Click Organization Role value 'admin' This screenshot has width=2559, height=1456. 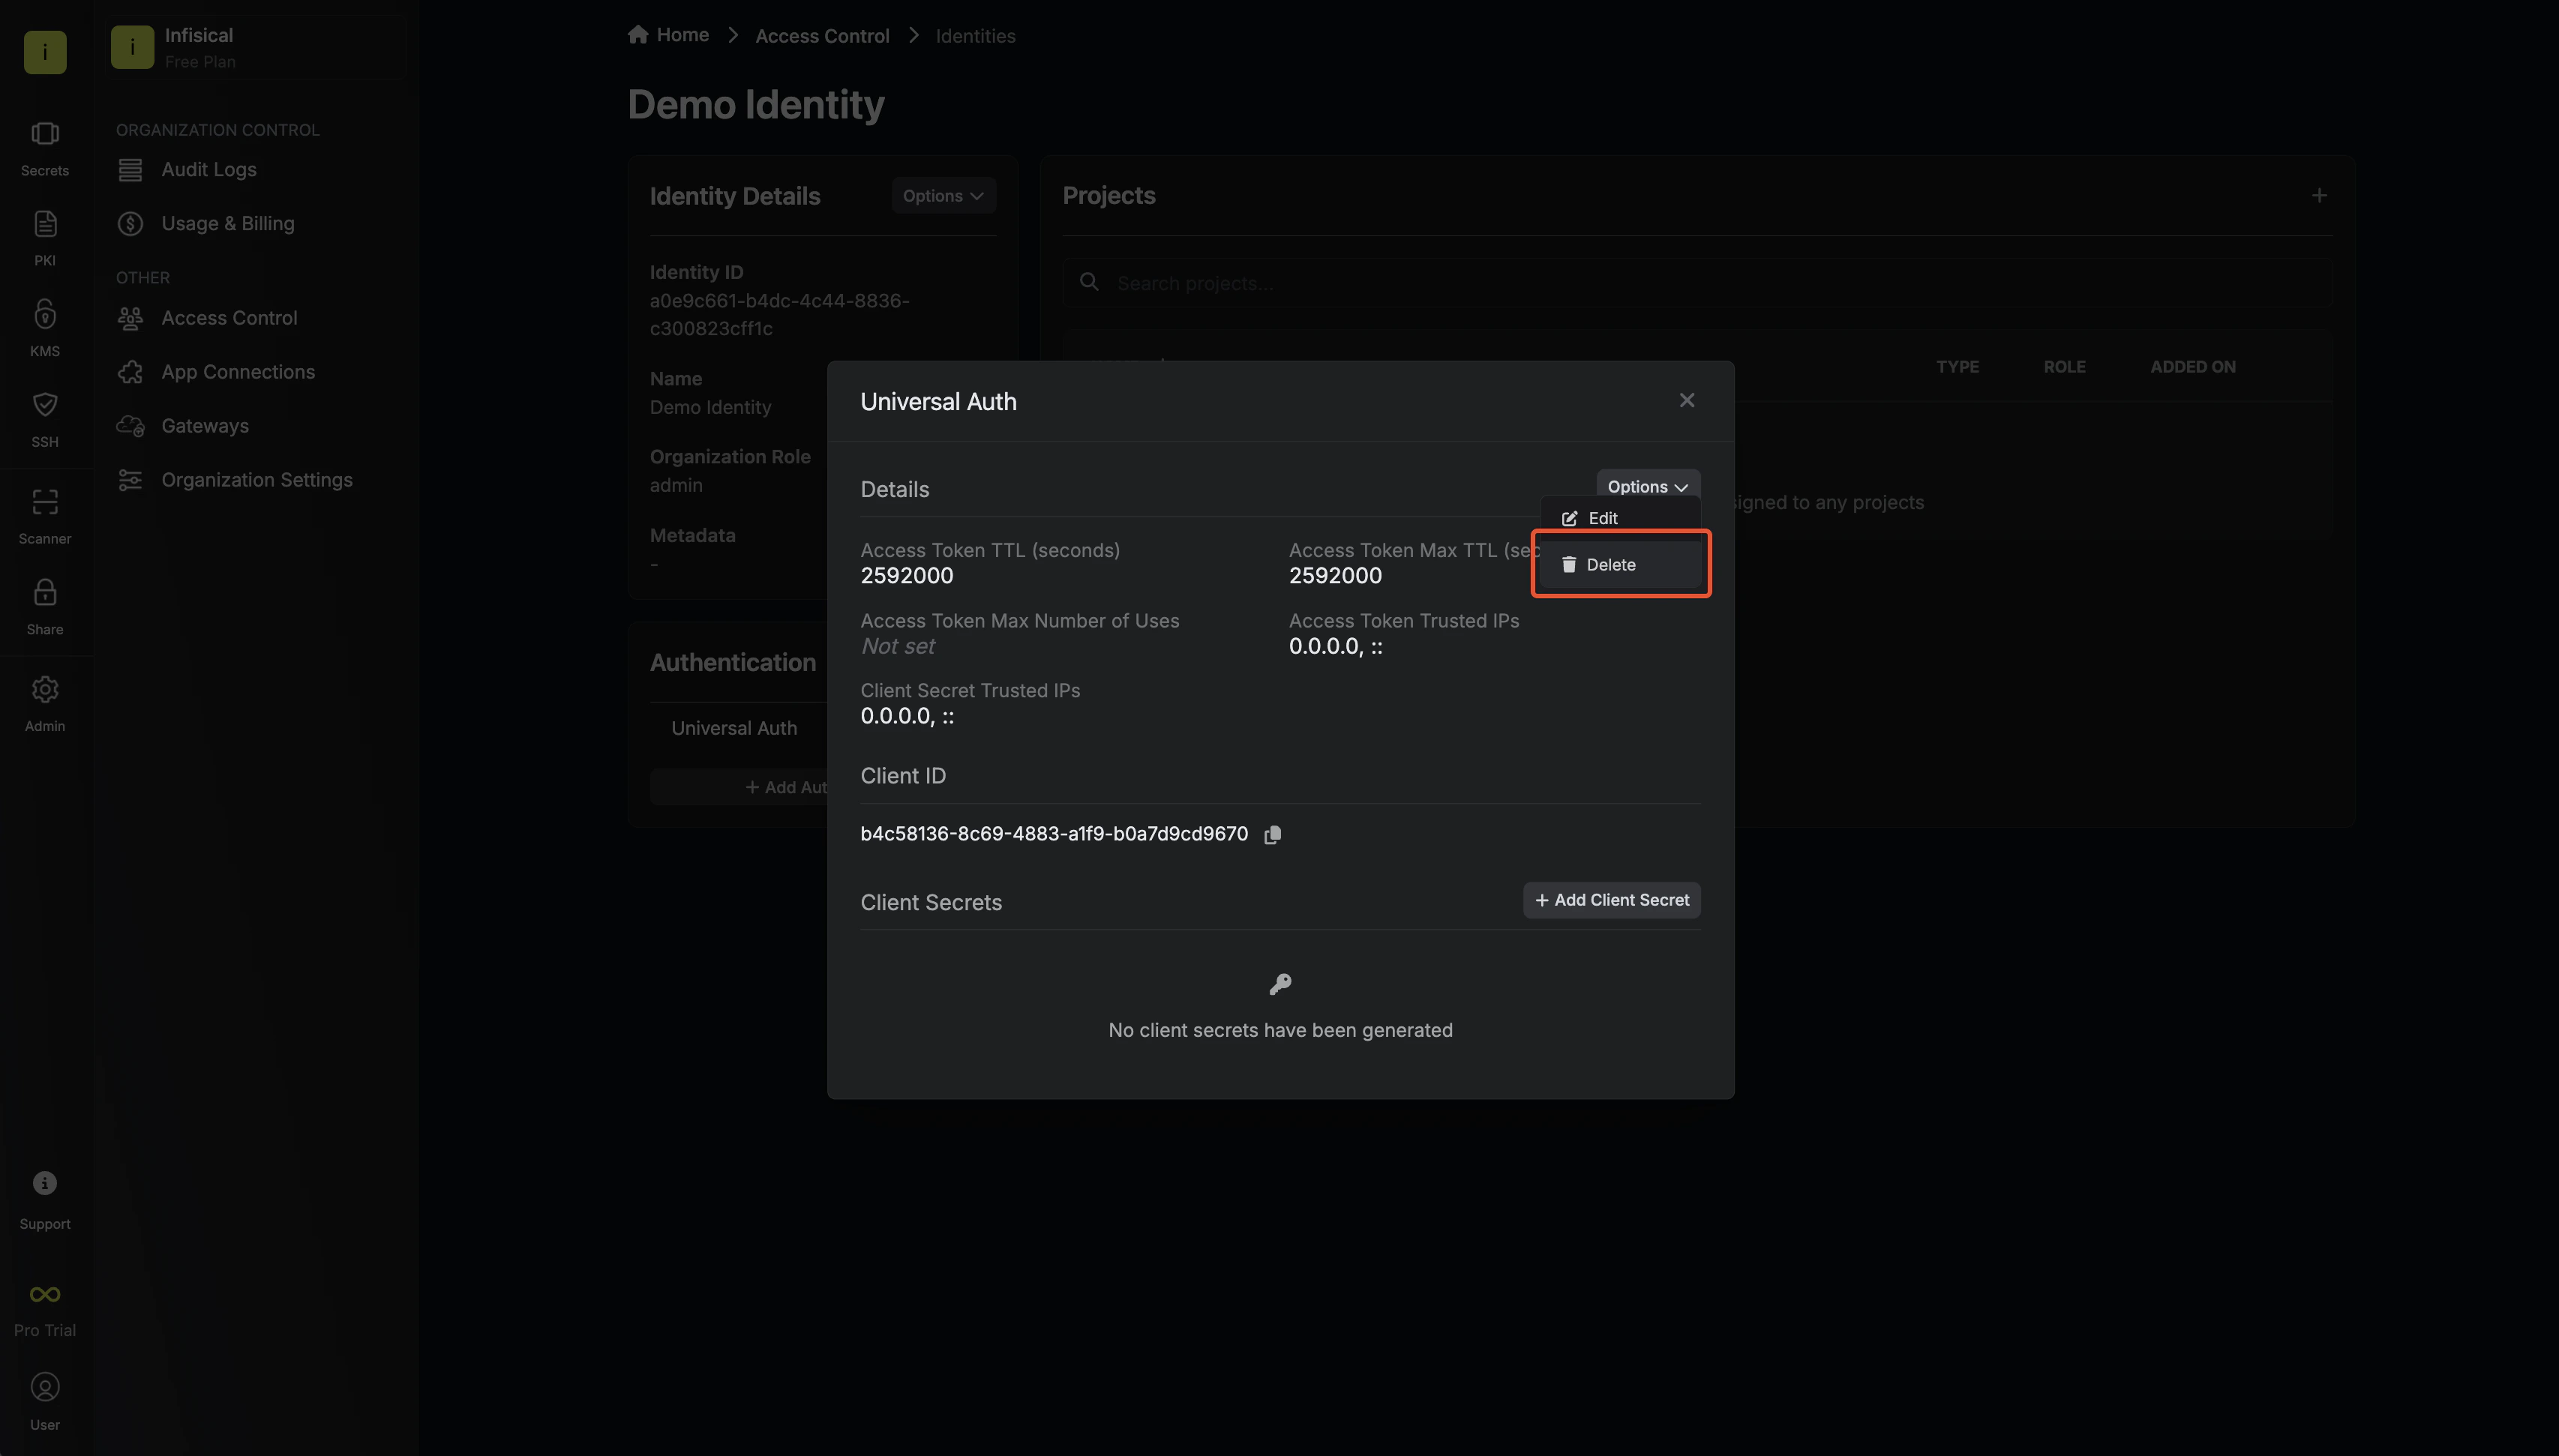[676, 485]
